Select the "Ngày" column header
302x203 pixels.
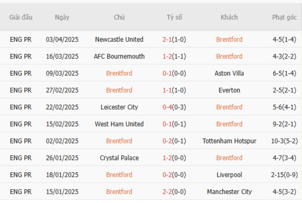tap(62, 17)
